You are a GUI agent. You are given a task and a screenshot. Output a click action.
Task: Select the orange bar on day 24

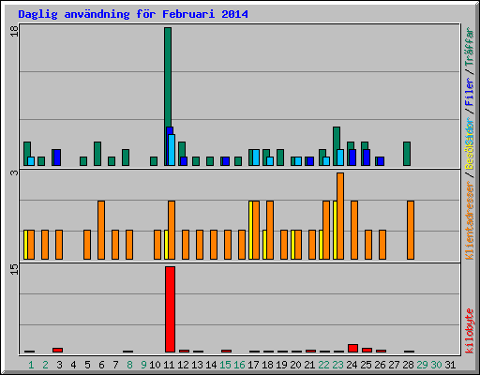(x=354, y=230)
